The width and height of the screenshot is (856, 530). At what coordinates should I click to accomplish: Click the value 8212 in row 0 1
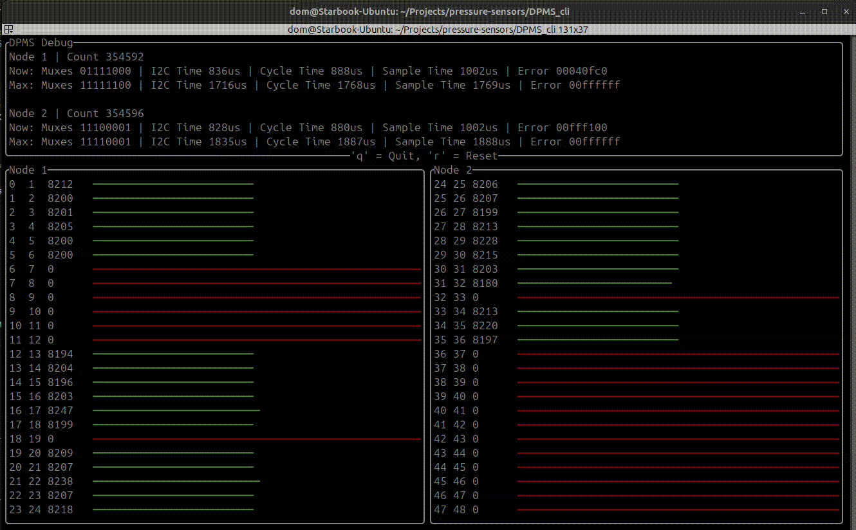point(60,184)
